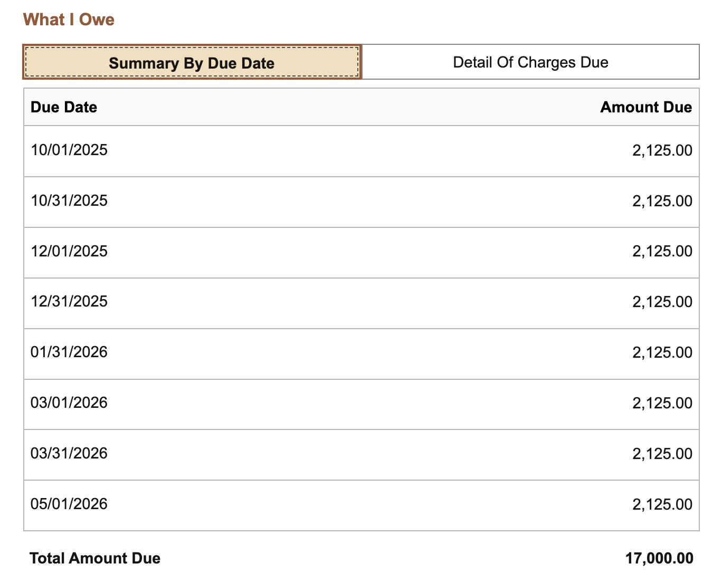Click the amount 2,125.00 for 01/31/2026
The width and height of the screenshot is (722, 583).
[662, 352]
